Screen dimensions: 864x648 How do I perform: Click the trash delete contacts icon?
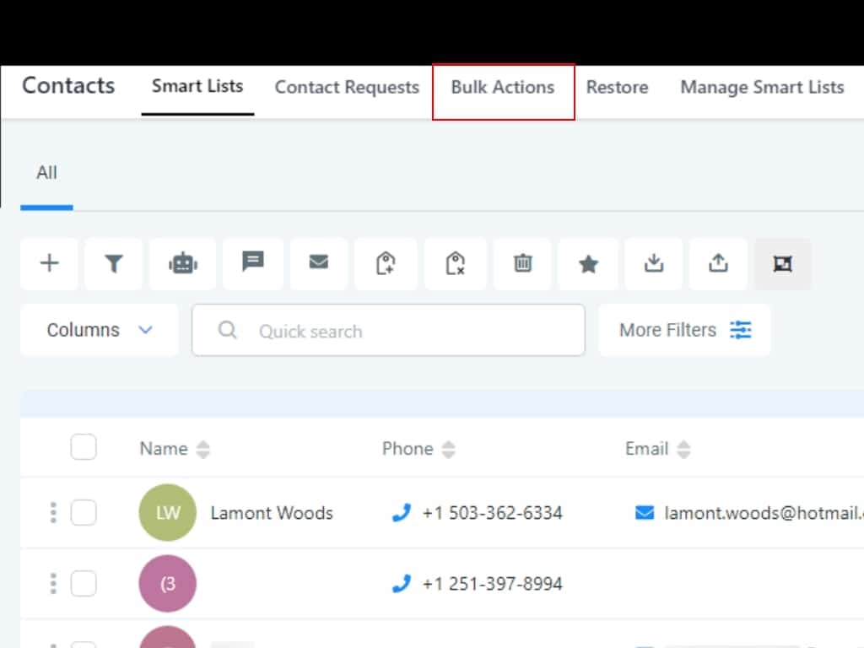523,264
